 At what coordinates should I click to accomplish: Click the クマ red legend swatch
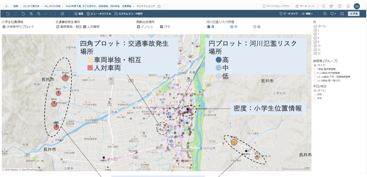click(162, 27)
